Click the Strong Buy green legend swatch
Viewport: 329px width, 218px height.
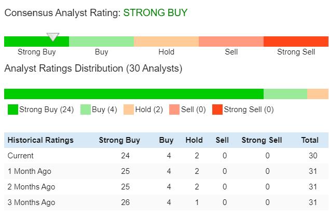[13, 110]
